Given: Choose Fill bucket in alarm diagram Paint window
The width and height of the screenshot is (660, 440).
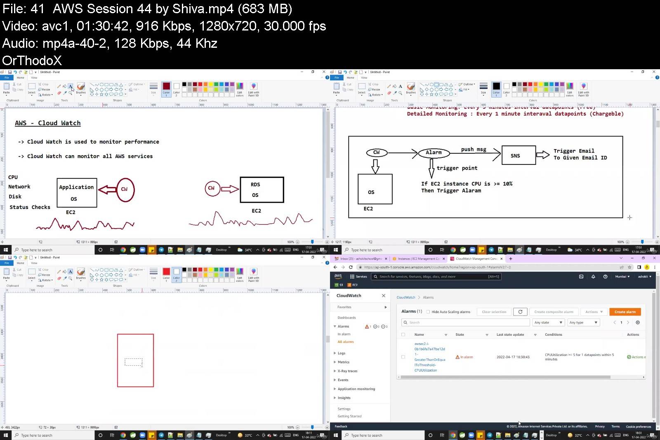Looking at the screenshot, I should (395, 87).
